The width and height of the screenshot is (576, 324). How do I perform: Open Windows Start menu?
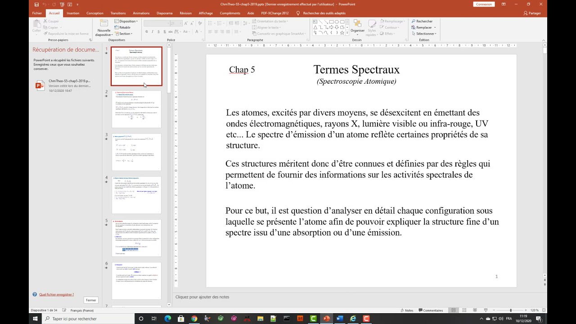click(35, 319)
